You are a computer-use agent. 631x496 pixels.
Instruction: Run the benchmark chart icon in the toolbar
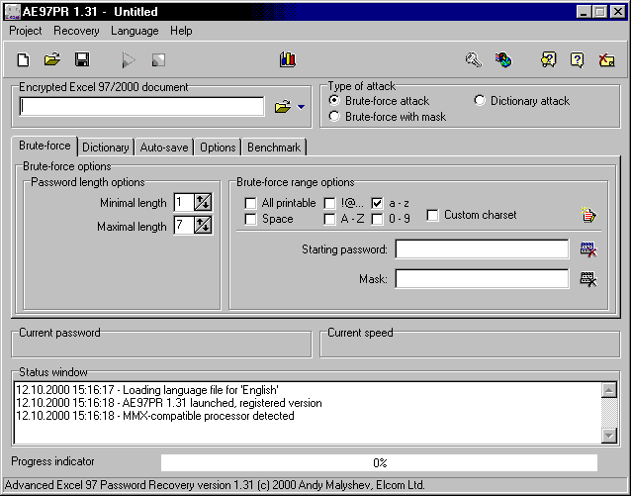click(288, 59)
